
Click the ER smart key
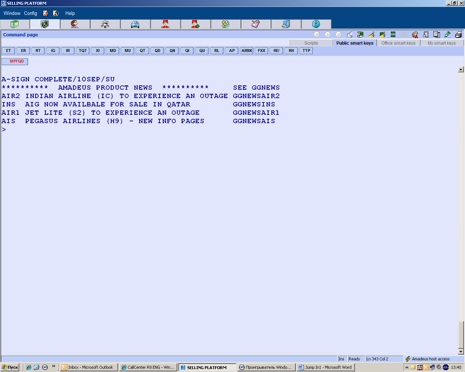23,51
